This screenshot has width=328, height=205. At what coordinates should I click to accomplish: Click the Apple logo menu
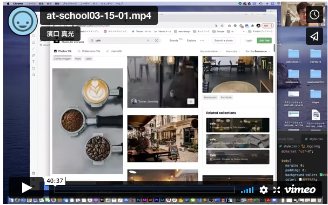(8, 4)
